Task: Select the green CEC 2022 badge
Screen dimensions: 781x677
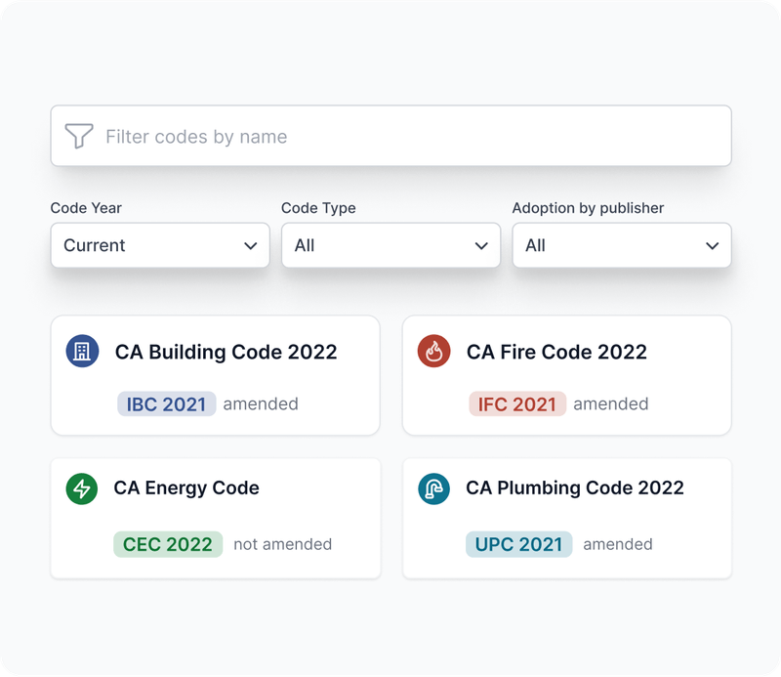Action: click(x=168, y=544)
